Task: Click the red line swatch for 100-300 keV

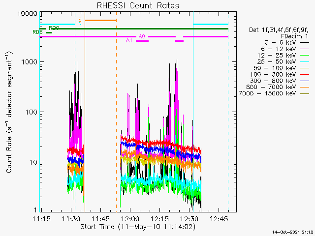Action: (x=305, y=74)
